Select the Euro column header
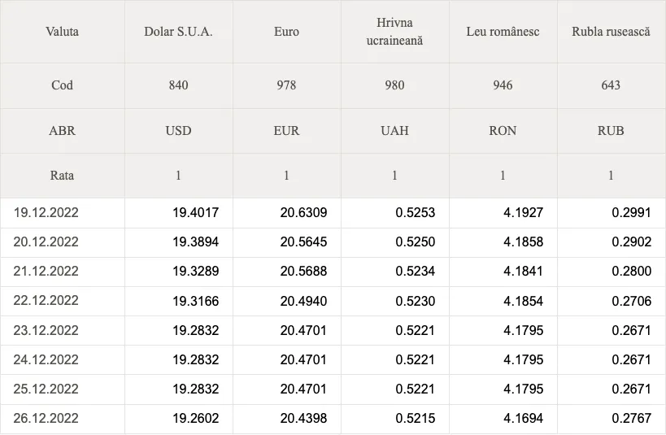Viewport: 666px width, 435px height. [287, 32]
